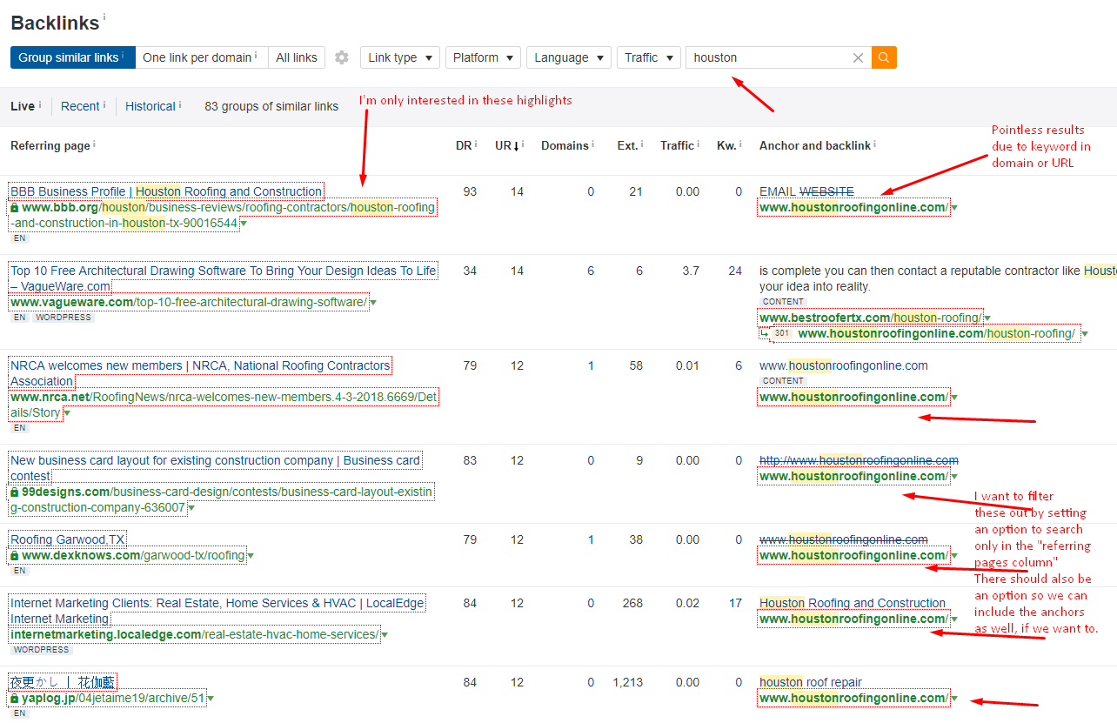Screen dimensions: 1117x723
Task: Open the gear settings for link grouping
Action: coord(342,57)
